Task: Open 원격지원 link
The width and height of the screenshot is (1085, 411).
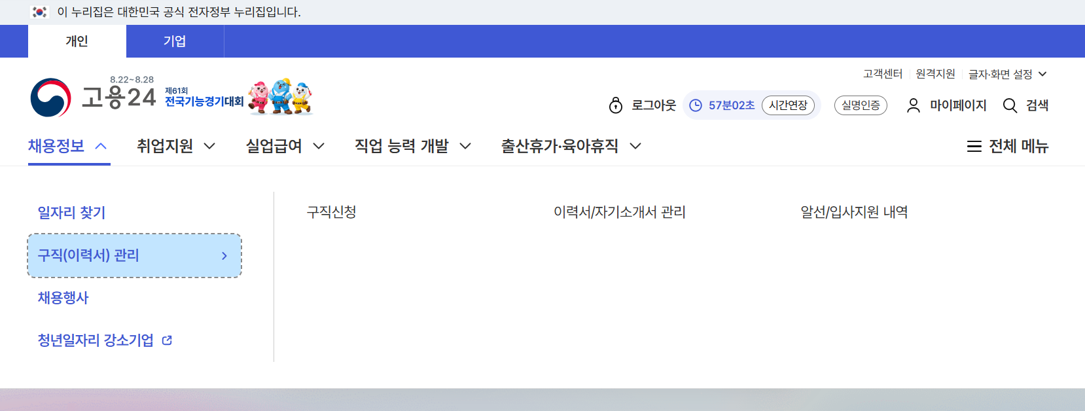Action: pos(935,74)
